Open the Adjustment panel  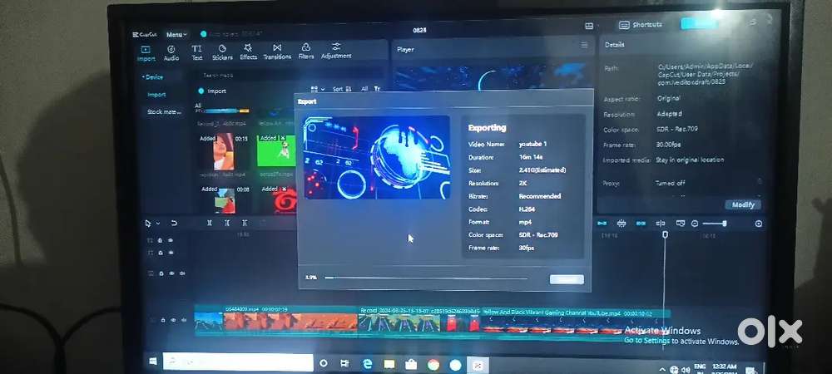336,52
